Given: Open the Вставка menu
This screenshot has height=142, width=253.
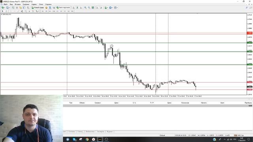Looking at the screenshot, I should [17, 4].
